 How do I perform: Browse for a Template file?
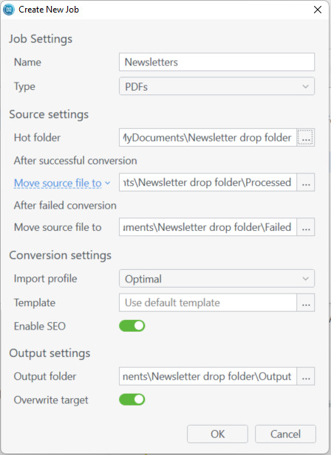pyautogui.click(x=305, y=302)
